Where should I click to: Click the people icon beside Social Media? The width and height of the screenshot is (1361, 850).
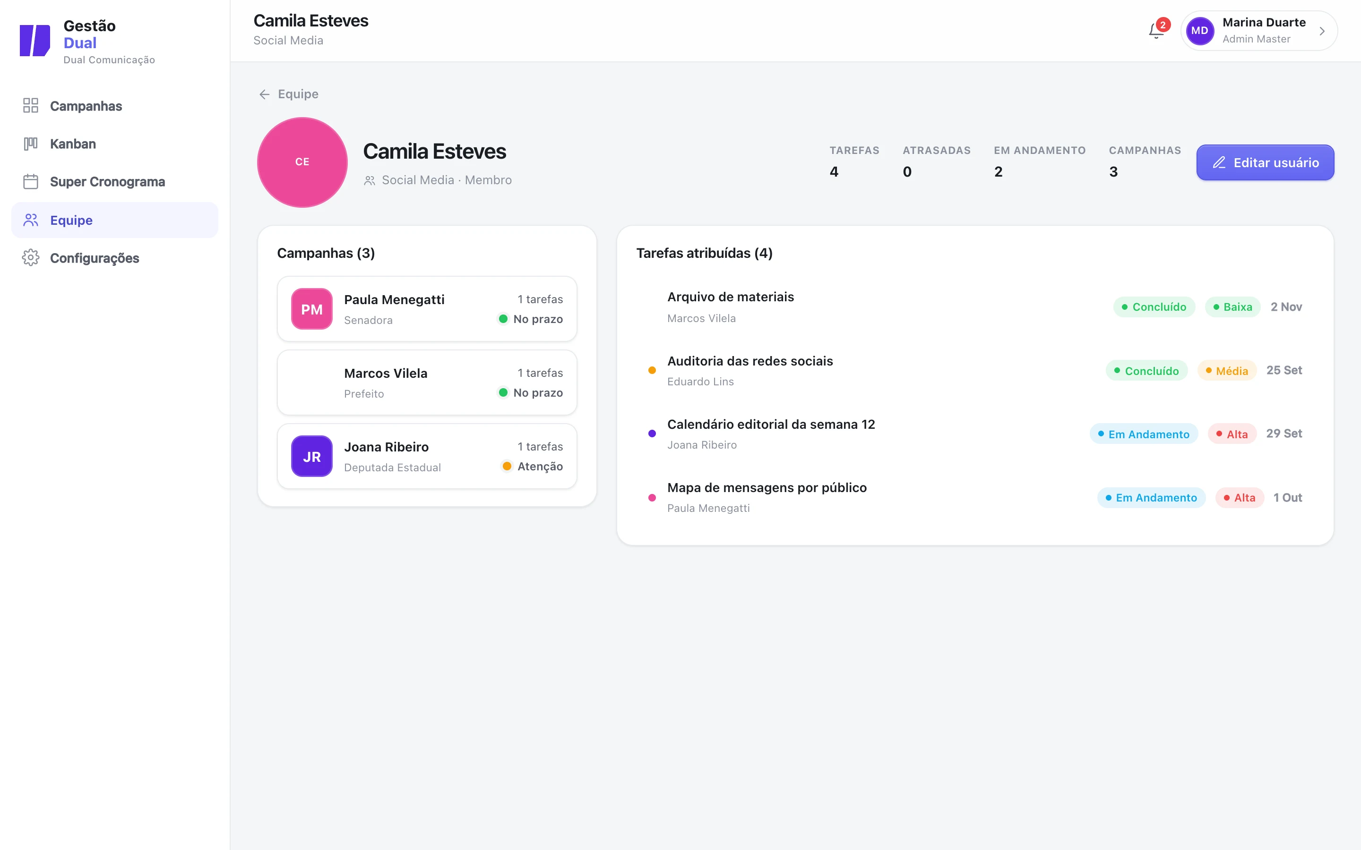(x=370, y=180)
